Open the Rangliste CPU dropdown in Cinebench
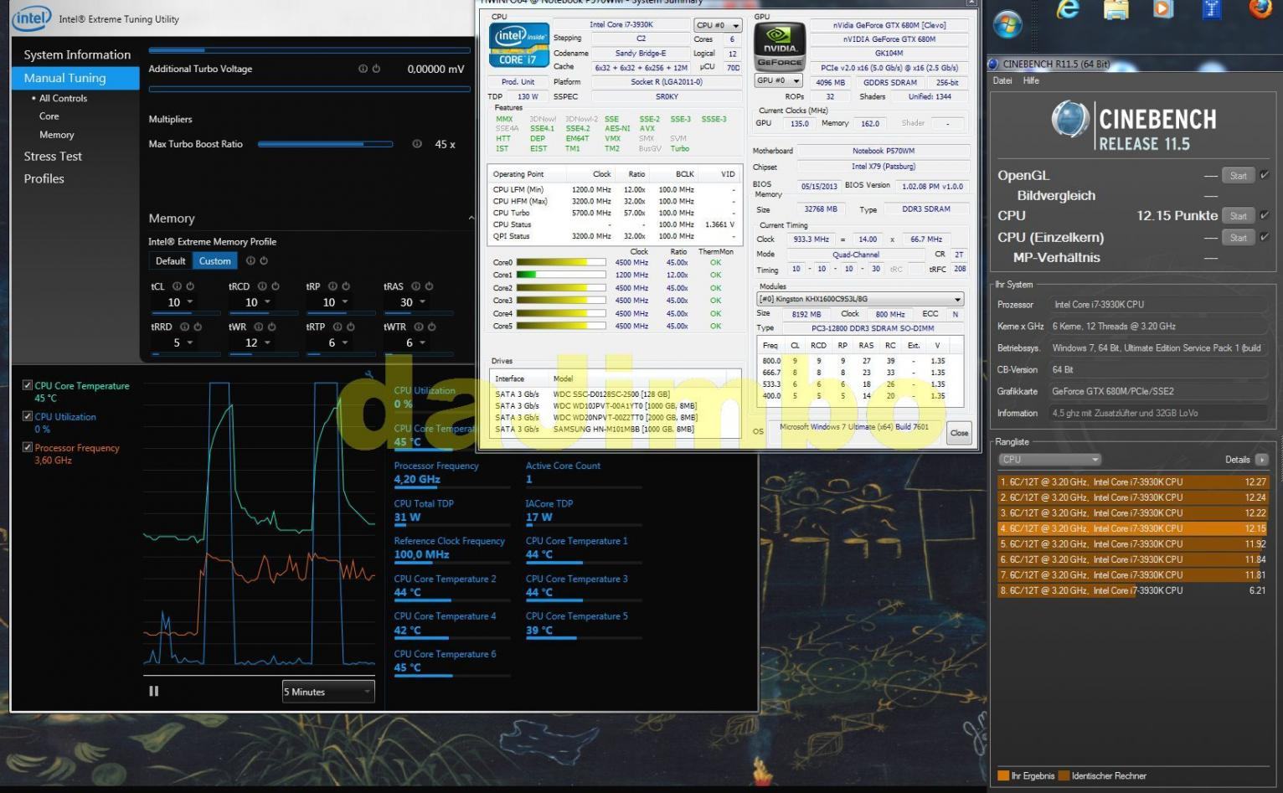 point(1049,460)
